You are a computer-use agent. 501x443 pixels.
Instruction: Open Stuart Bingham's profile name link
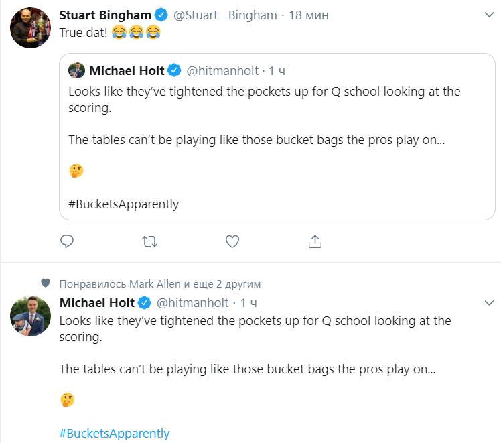(x=104, y=15)
